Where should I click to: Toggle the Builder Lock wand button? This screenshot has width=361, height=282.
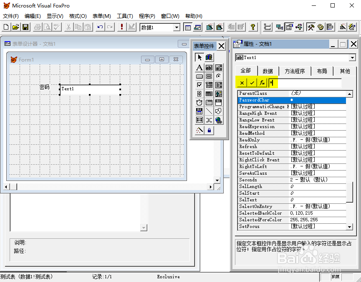[199, 130]
